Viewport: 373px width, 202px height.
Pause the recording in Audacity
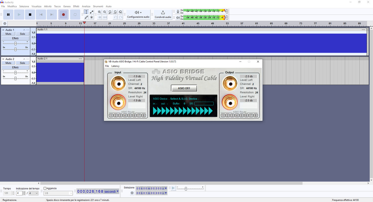click(8, 15)
